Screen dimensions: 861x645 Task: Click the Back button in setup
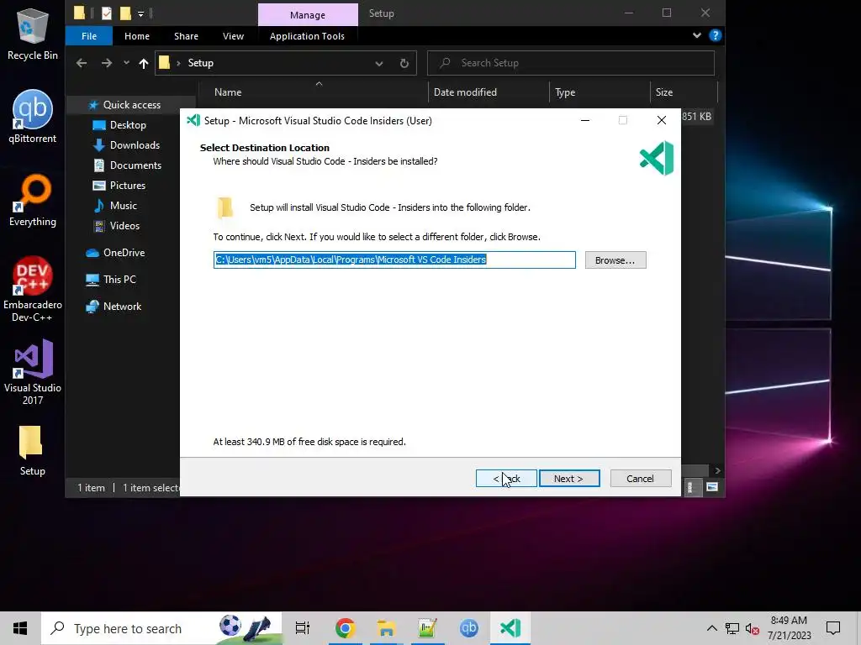[506, 478]
